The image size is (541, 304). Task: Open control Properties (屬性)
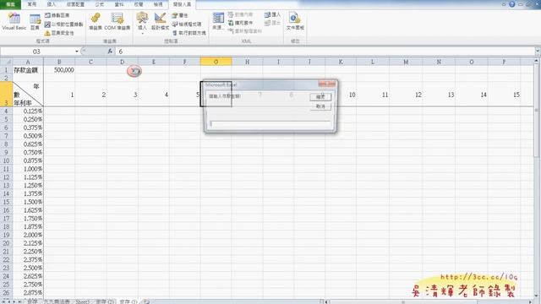coord(180,15)
